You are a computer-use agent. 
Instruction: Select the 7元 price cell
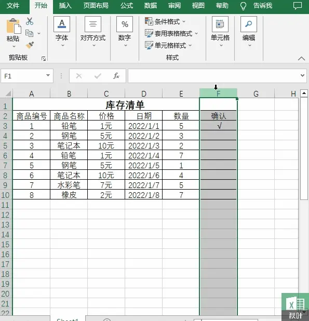click(106, 185)
